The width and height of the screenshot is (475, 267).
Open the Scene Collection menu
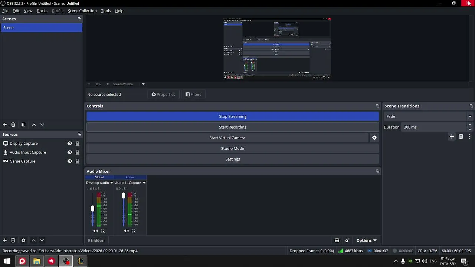click(x=82, y=11)
